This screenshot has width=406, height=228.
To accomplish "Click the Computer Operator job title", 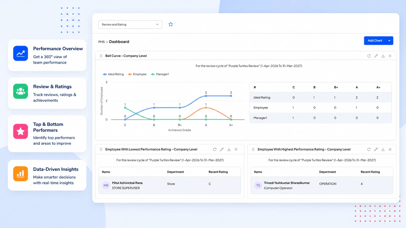I will pyautogui.click(x=278, y=188).
